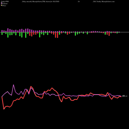
Task: Click the '(NLC India) MunafaSutra.com' header text
Action: click(104, 2)
